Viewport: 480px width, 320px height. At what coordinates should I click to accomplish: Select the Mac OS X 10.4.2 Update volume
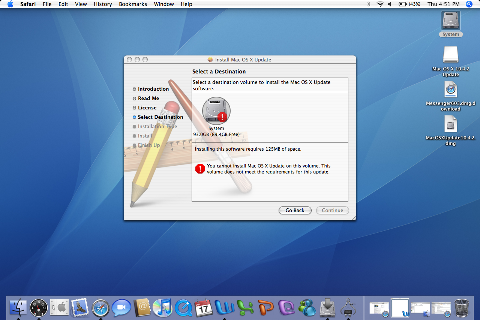(x=451, y=55)
